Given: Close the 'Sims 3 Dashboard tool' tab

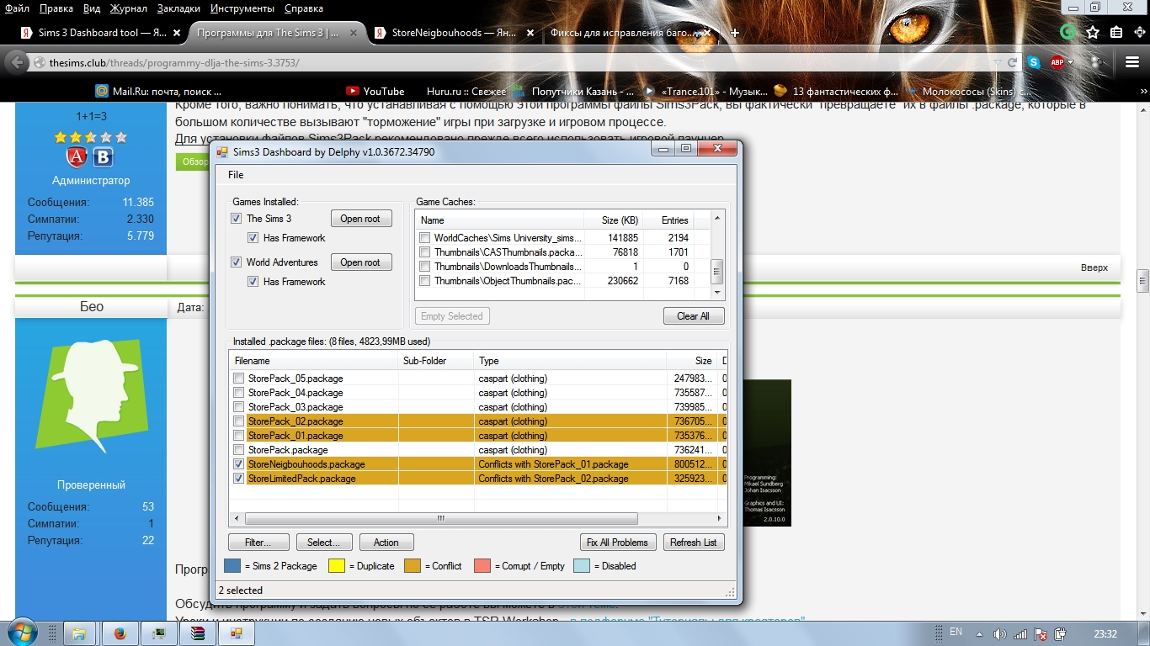Looking at the screenshot, I should [x=177, y=33].
